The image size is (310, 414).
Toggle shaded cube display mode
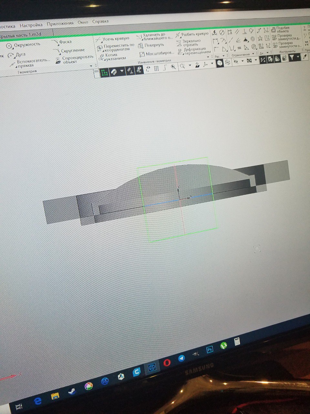(220, 63)
